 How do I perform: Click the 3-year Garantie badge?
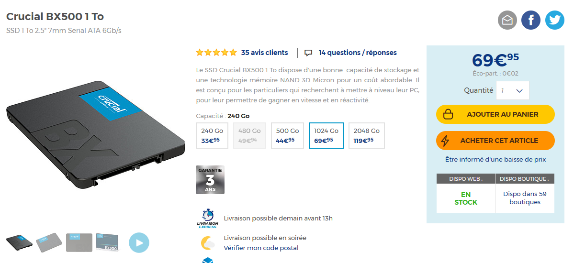coord(210,180)
